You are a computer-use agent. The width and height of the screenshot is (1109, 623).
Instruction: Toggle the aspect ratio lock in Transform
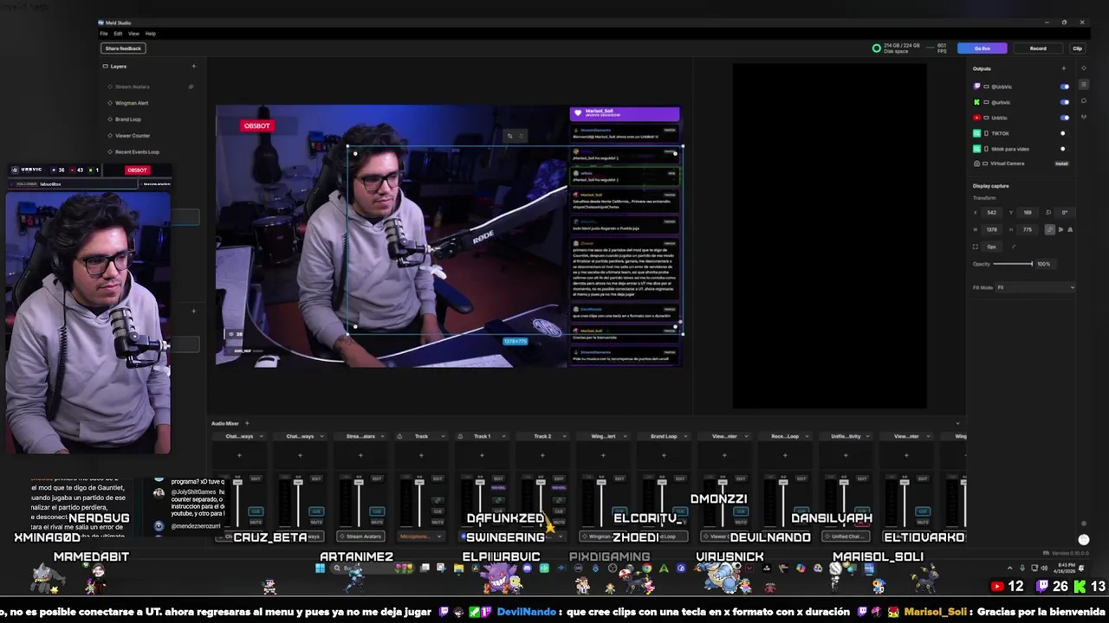1050,229
